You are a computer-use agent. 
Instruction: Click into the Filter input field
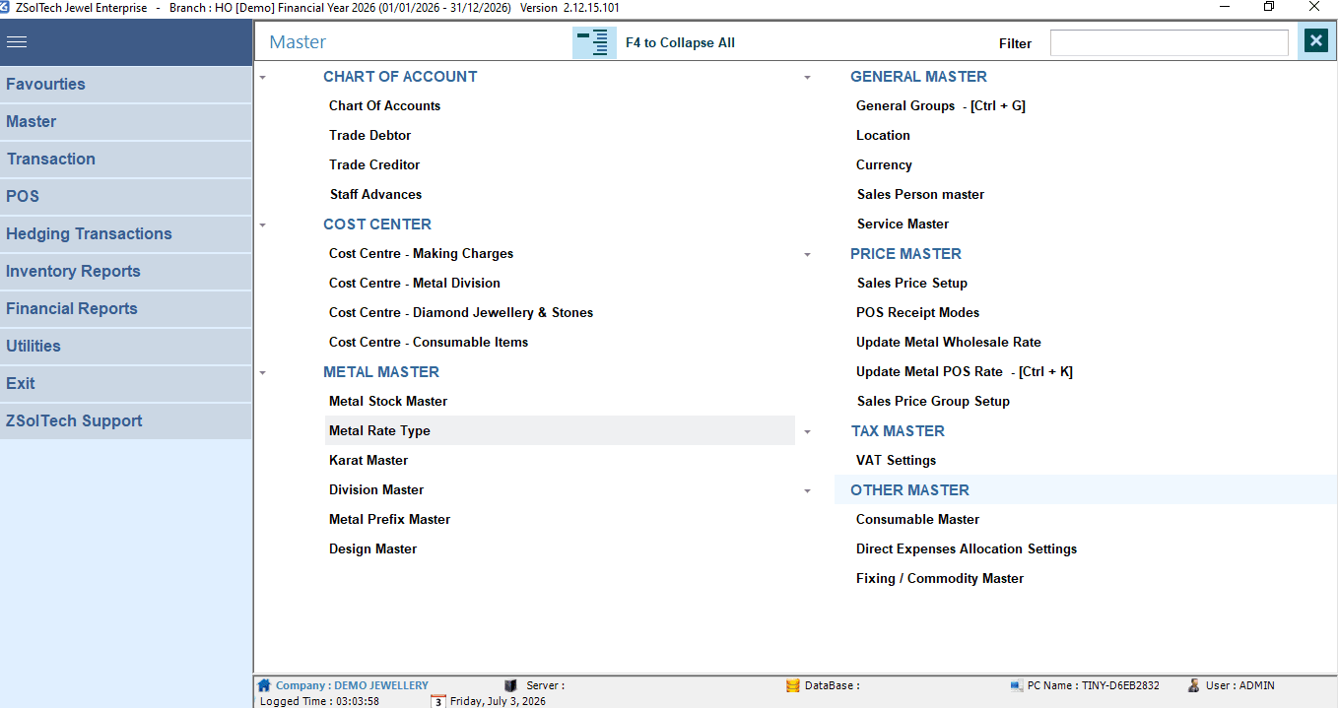click(x=1169, y=42)
